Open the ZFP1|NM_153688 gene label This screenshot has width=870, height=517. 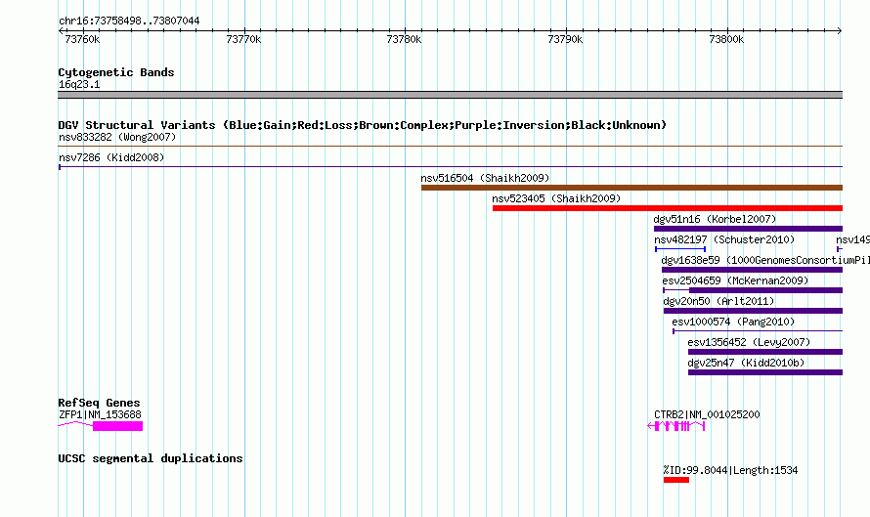pyautogui.click(x=100, y=414)
